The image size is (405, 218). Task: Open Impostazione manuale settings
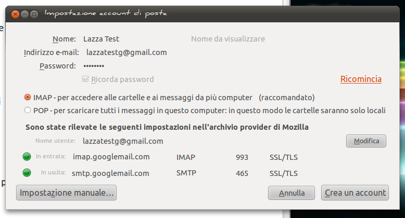pyautogui.click(x=66, y=193)
